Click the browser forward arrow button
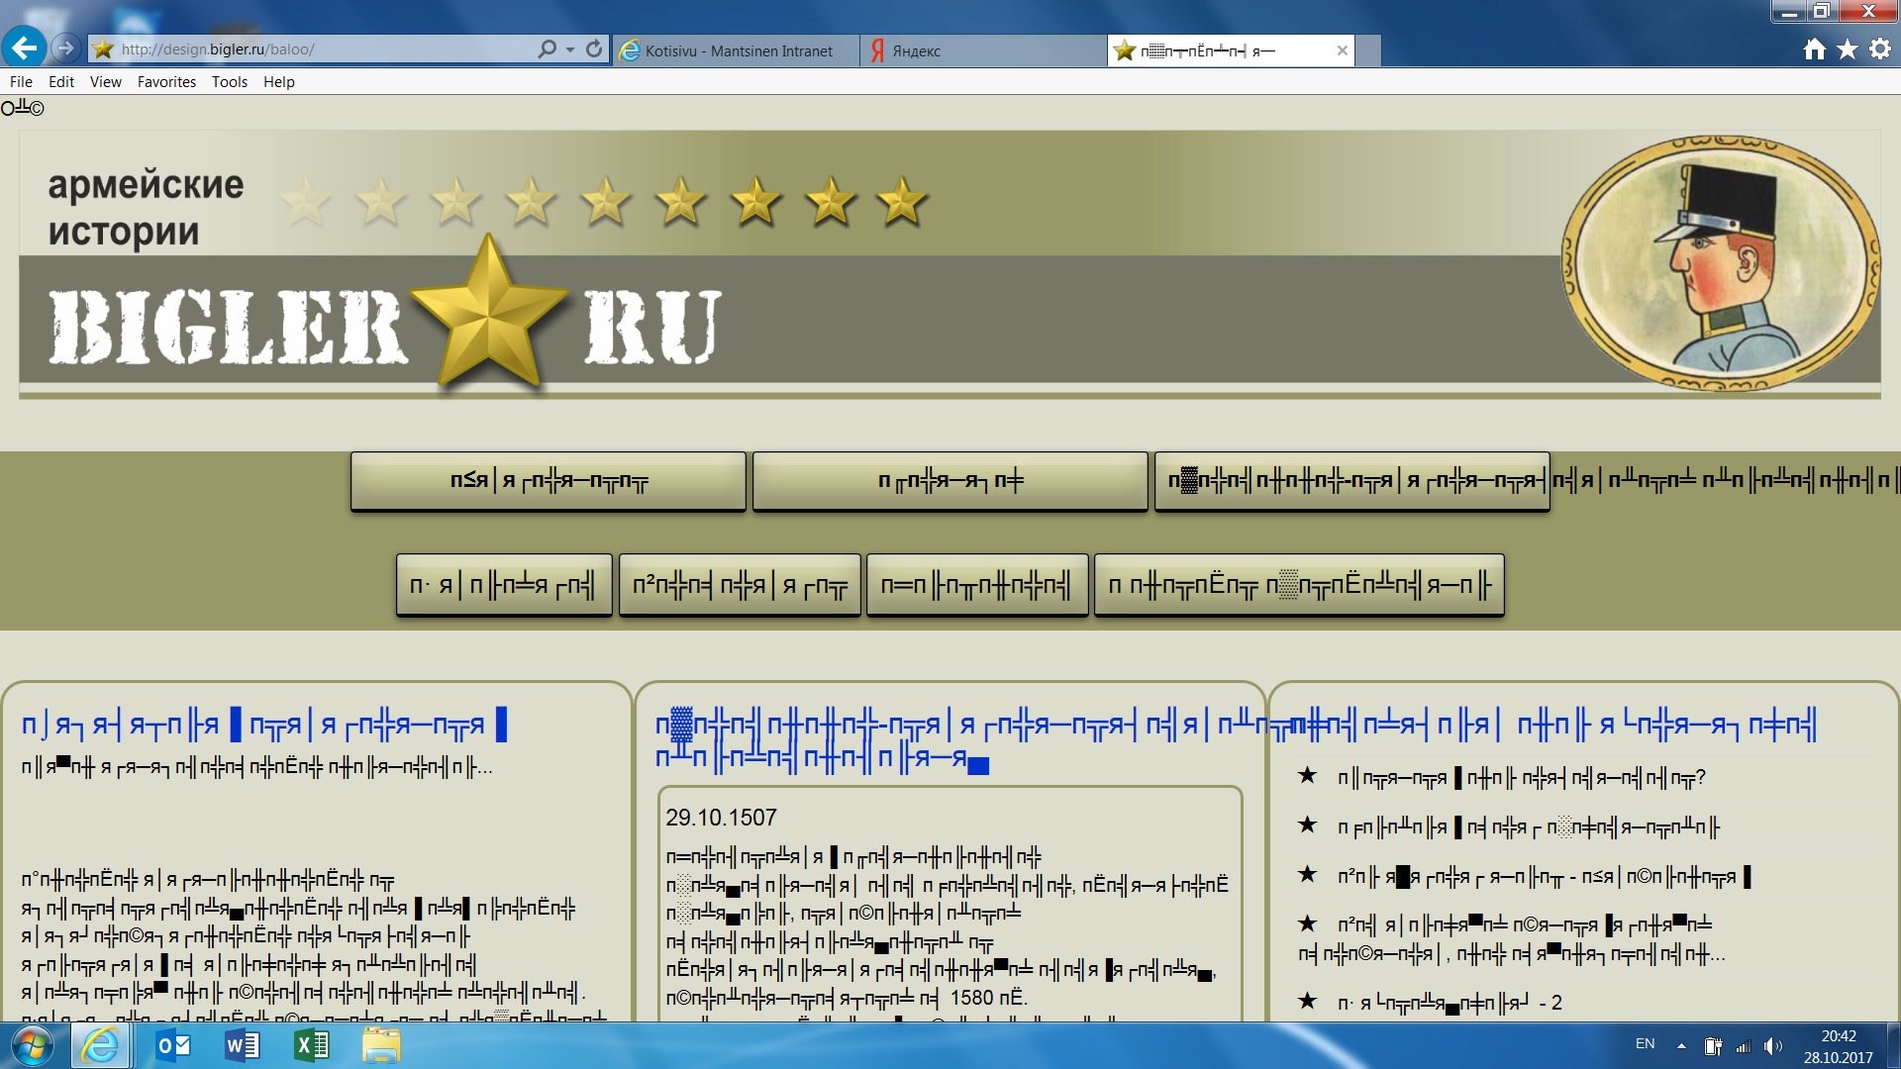The image size is (1901, 1069). 65,48
